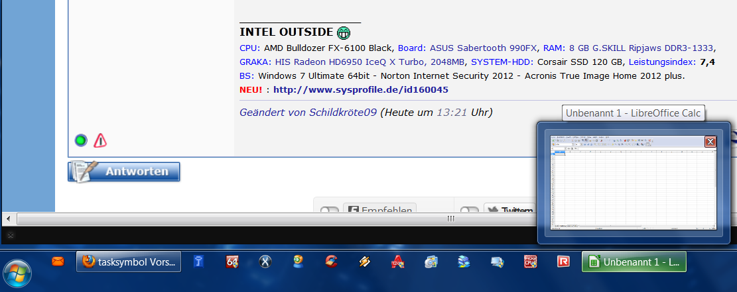Click the red NEU! text
Viewport: 737px width, 292px height.
pyautogui.click(x=251, y=89)
